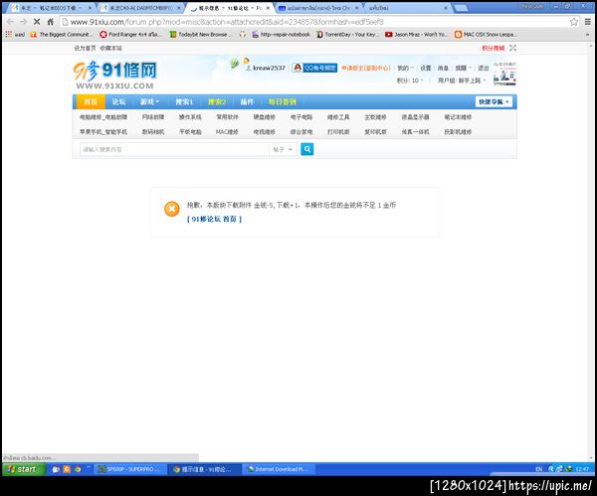
Task: Expand the bookmarks bar overflow chevron
Action: pos(587,34)
